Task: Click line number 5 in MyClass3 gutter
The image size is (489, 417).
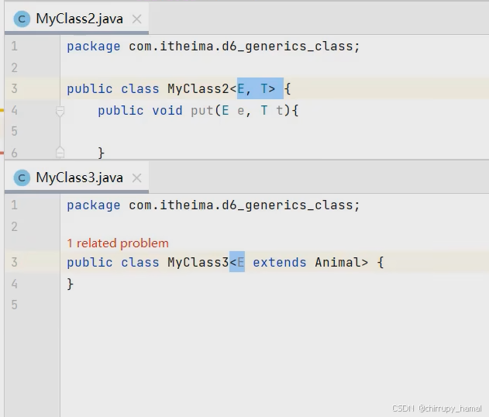Action: pyautogui.click(x=15, y=305)
